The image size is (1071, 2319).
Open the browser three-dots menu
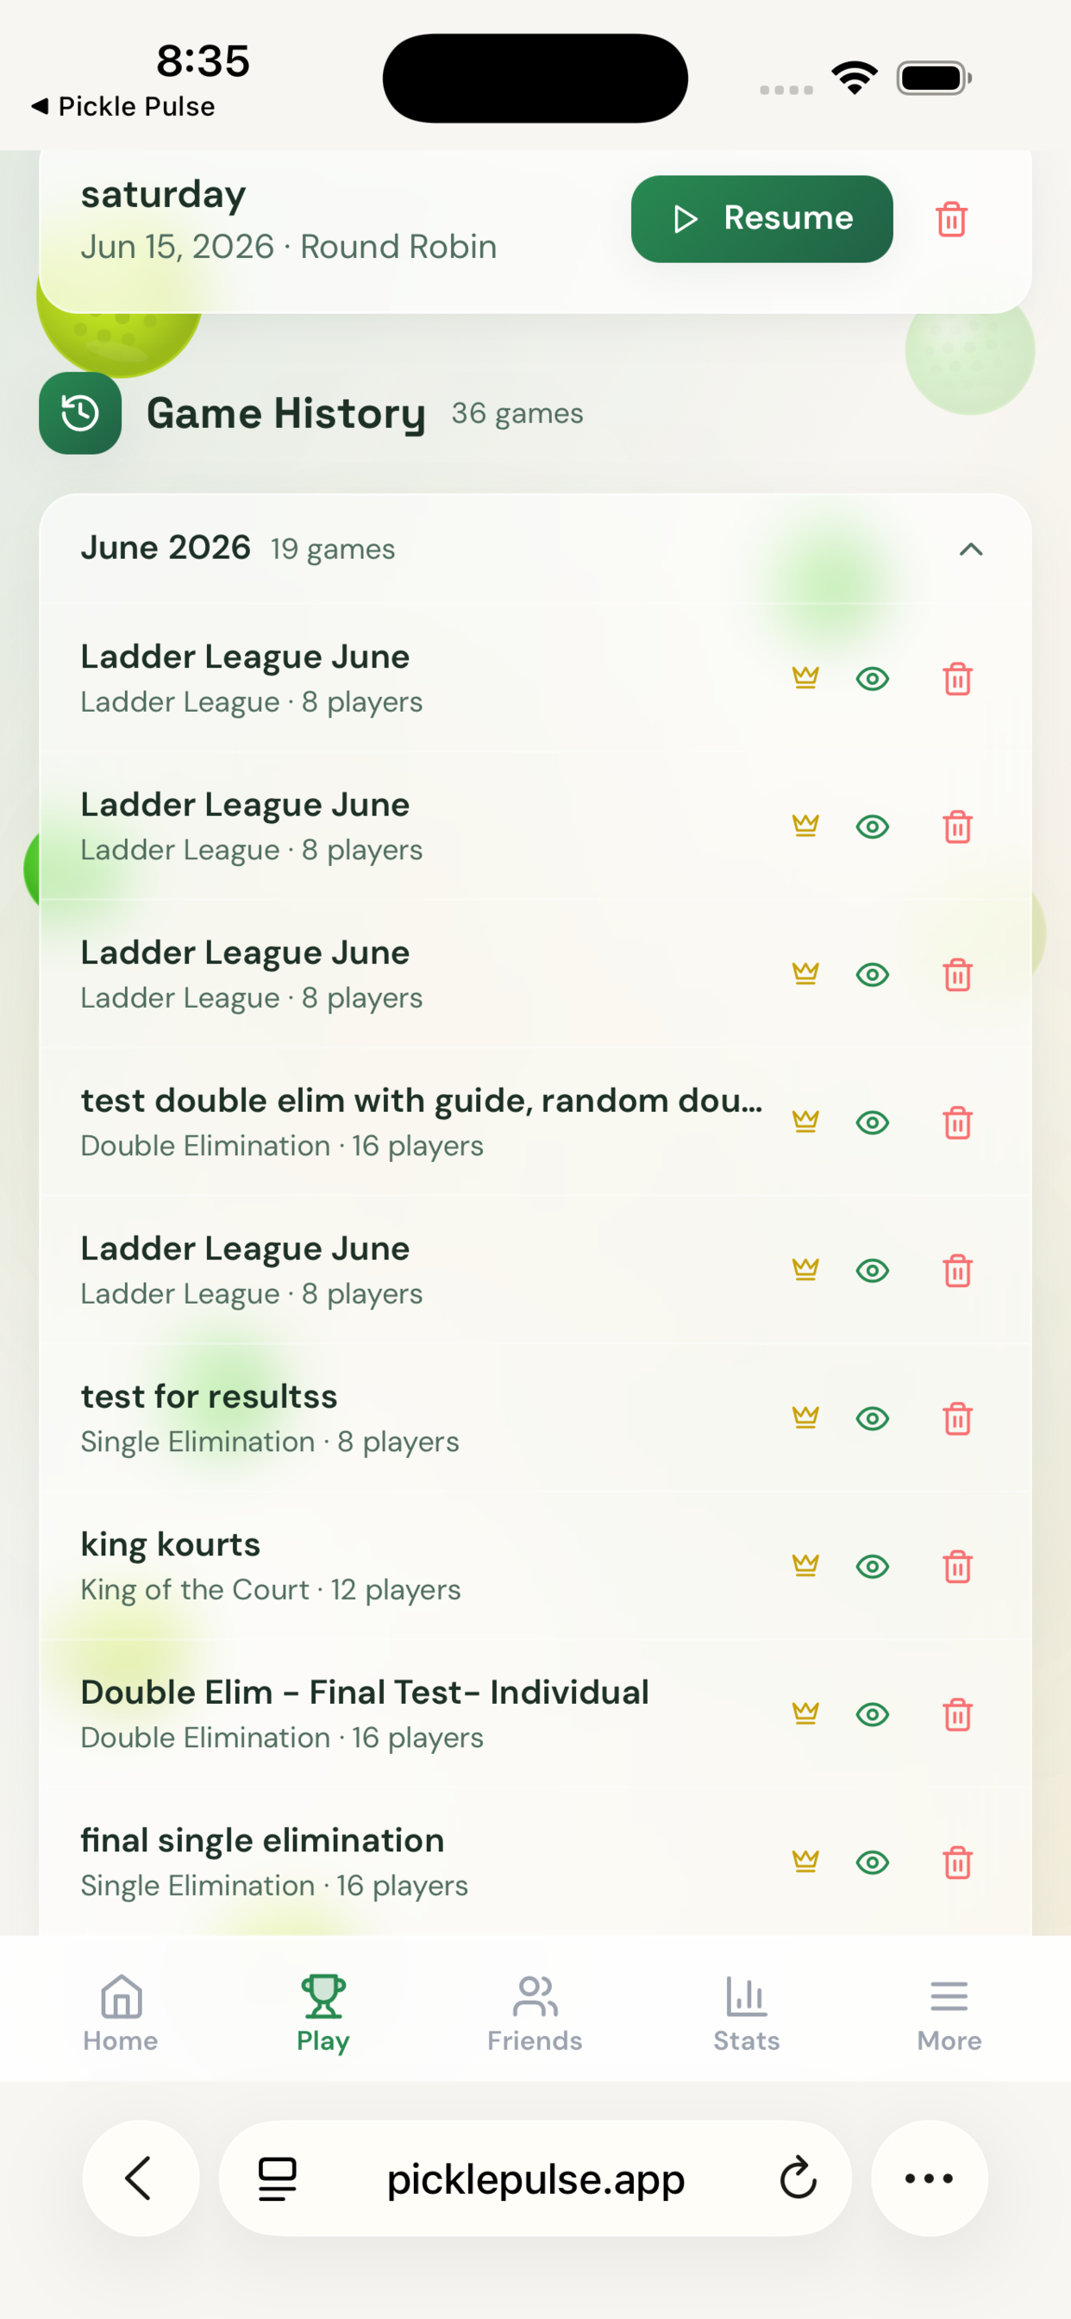[x=930, y=2178]
